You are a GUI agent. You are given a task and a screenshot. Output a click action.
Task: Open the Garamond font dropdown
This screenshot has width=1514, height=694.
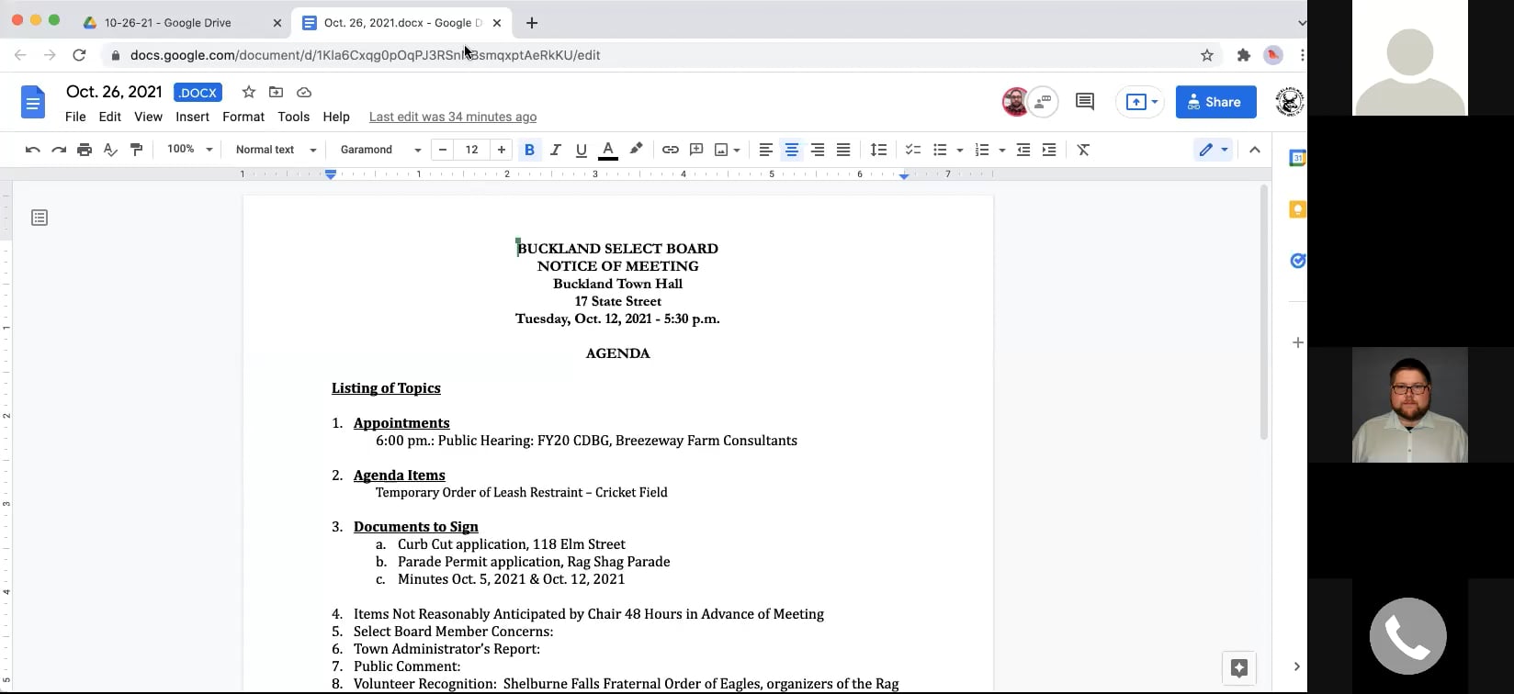point(380,150)
